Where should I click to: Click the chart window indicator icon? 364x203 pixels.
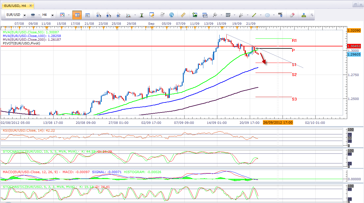[205, 15]
